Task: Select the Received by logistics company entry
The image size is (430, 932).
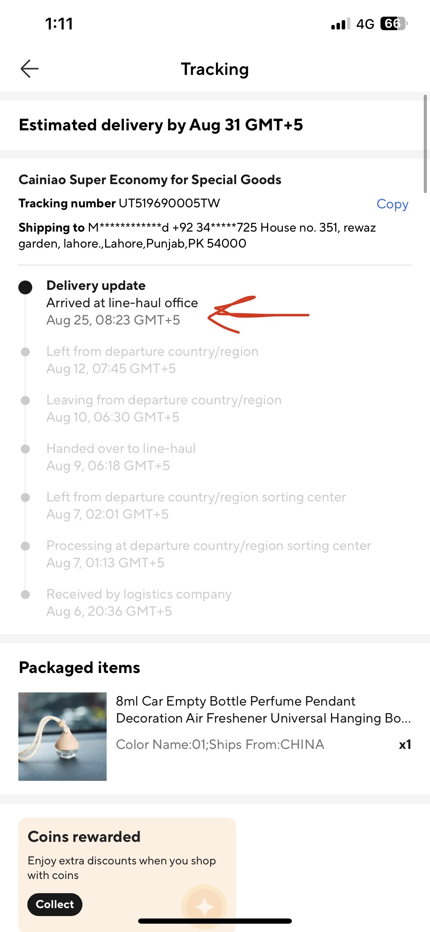Action: [x=139, y=602]
